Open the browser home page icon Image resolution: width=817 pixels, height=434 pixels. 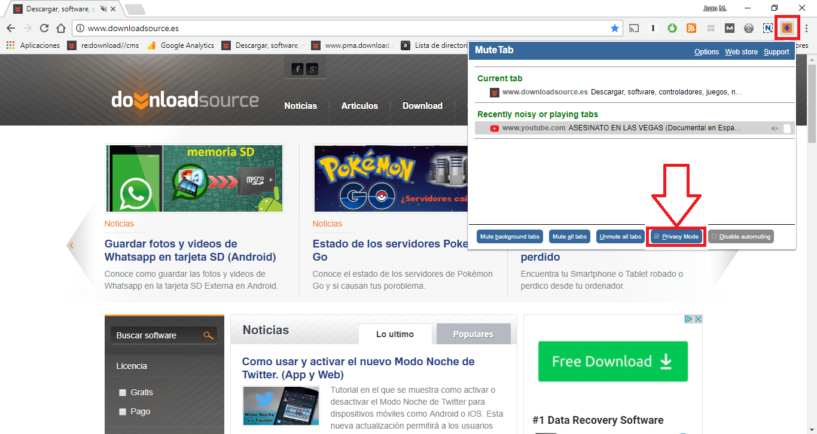pyautogui.click(x=60, y=28)
